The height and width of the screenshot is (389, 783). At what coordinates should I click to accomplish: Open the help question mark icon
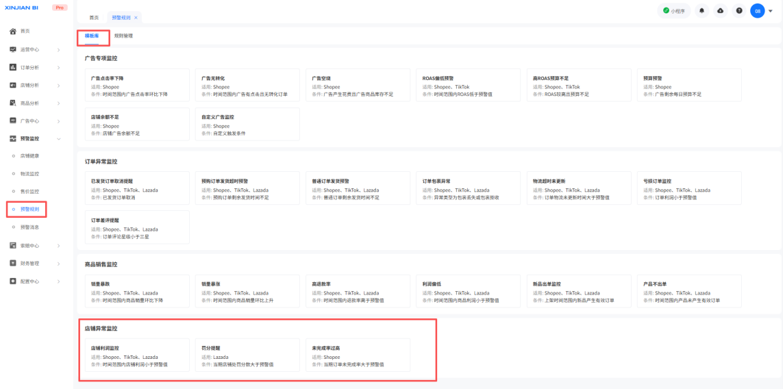tap(739, 11)
